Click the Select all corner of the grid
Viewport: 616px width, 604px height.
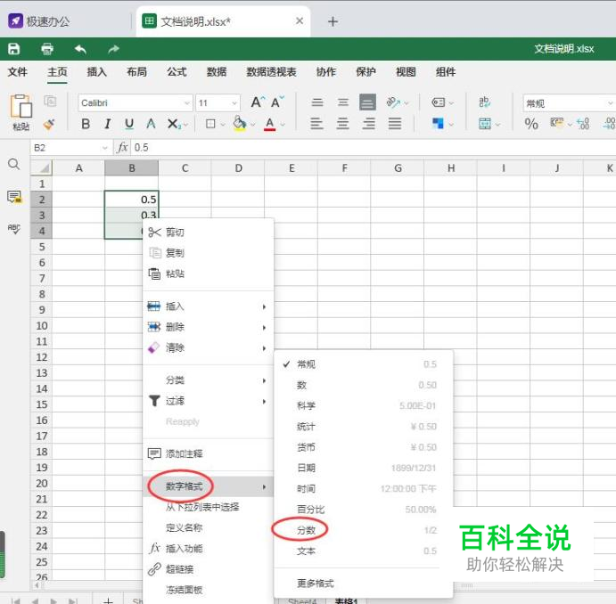coord(42,168)
